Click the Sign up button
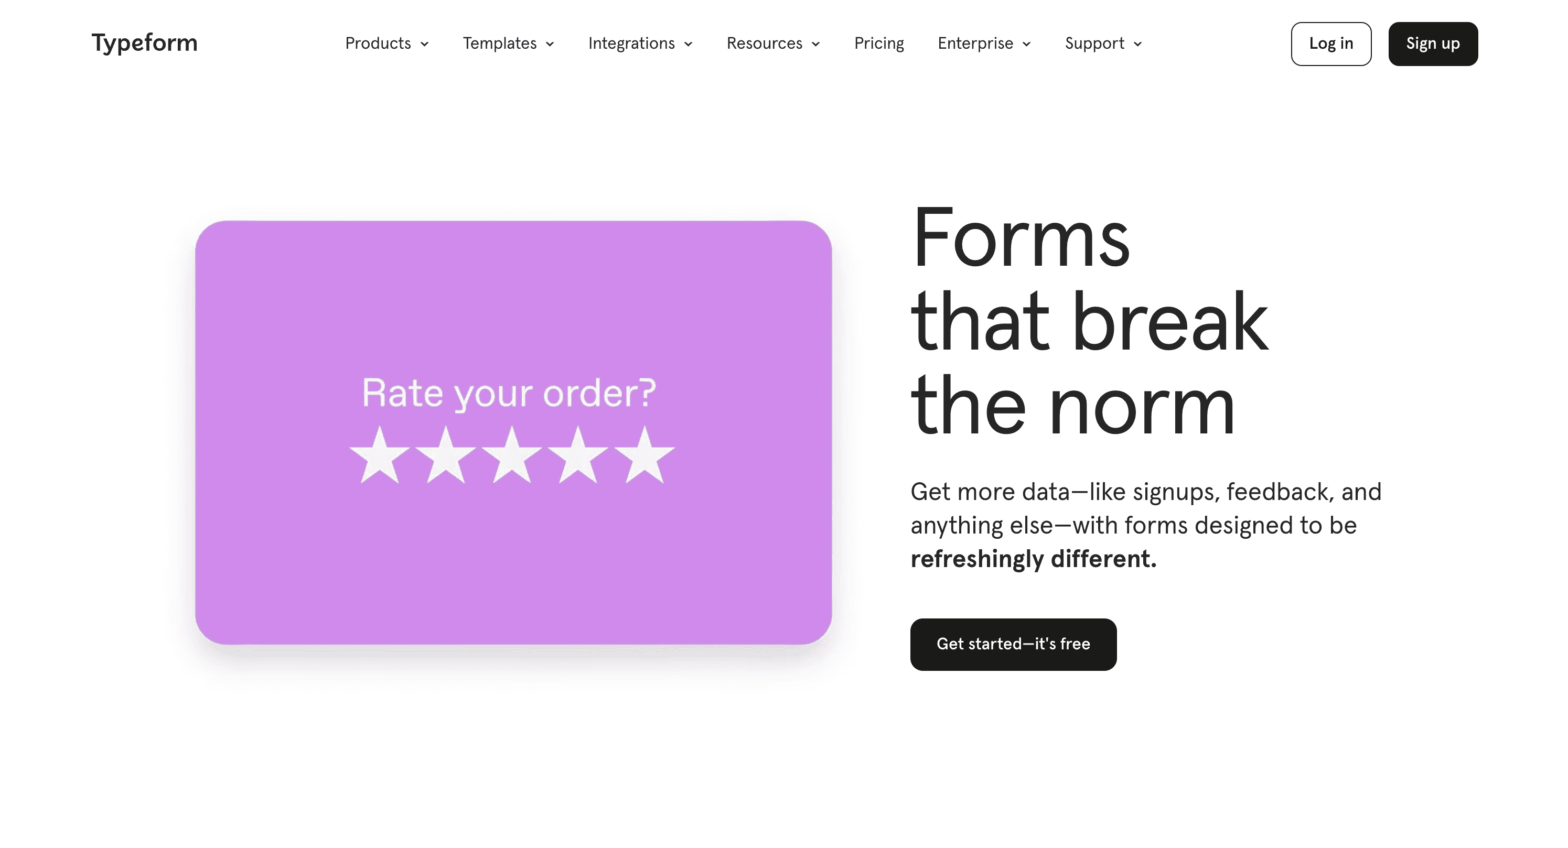The width and height of the screenshot is (1568, 848). pos(1433,44)
